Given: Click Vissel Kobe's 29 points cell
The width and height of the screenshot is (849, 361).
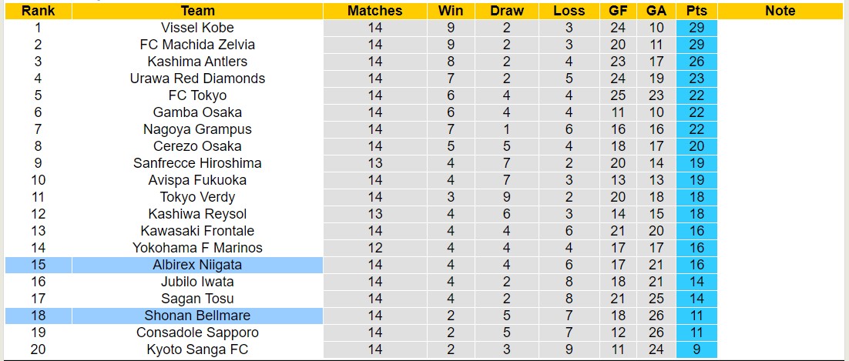Looking at the screenshot, I should pos(696,28).
